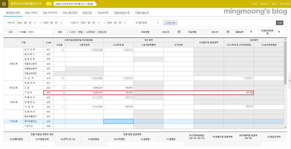The image size is (291, 149).
Task: Open the 귀속연월 calendar icon
Action: click(179, 32)
